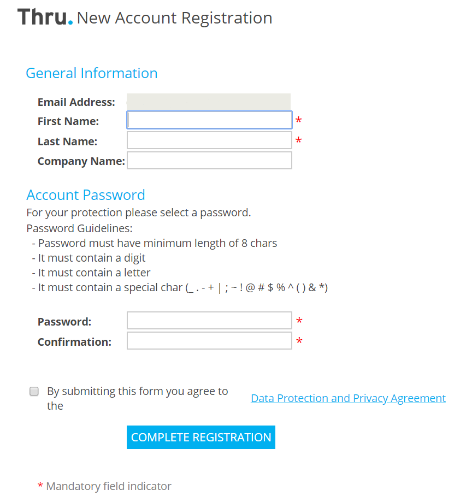Click the red asterisk beside First Name

(298, 120)
